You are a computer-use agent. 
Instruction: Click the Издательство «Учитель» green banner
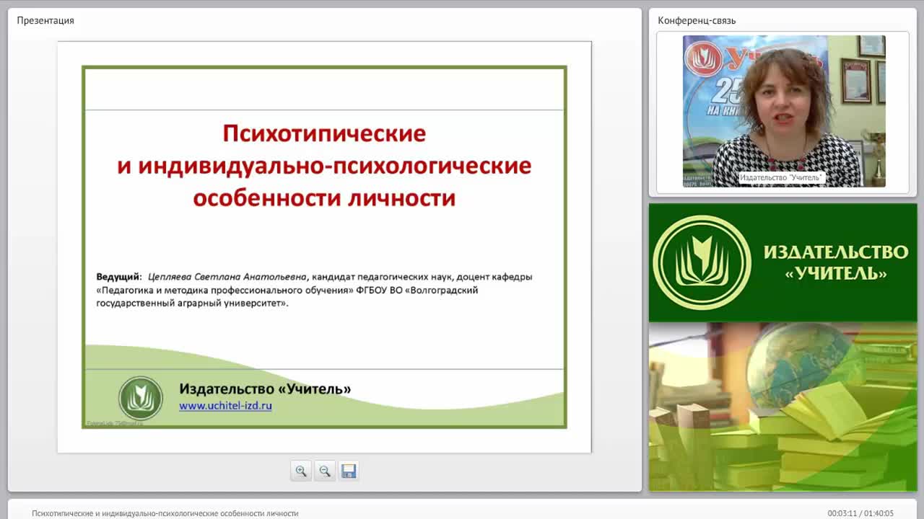[783, 262]
